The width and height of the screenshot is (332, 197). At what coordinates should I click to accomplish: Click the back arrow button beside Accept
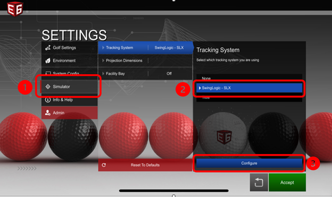pyautogui.click(x=259, y=183)
